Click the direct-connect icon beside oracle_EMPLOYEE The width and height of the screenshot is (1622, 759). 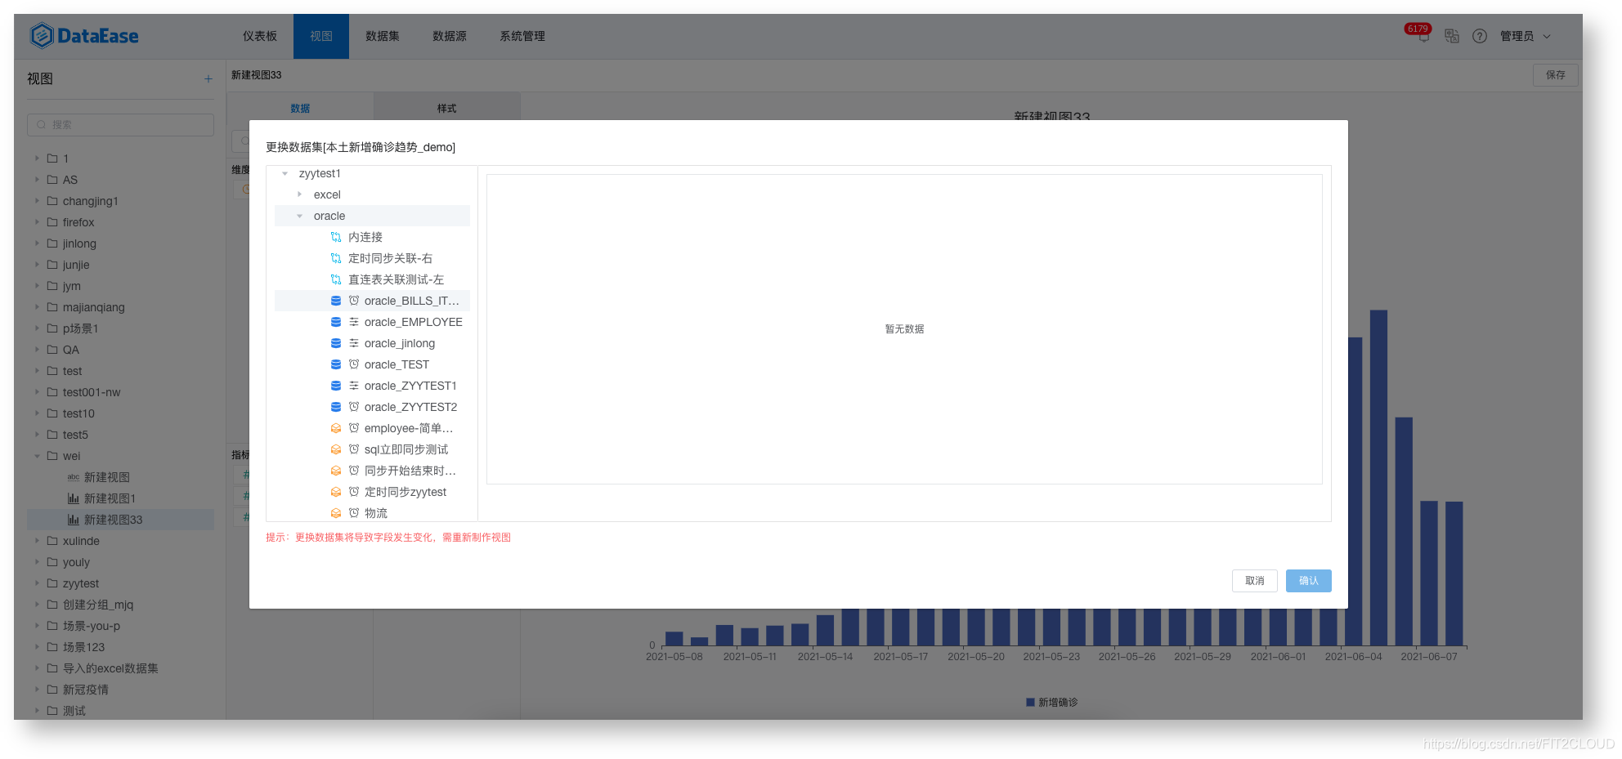[354, 322]
